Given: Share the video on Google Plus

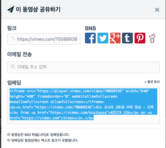Looking at the screenshot, I should 115,38.
